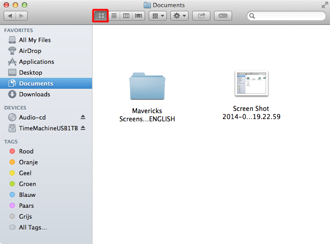Switch to Cover Flow view
This screenshot has width=330, height=244.
click(139, 16)
